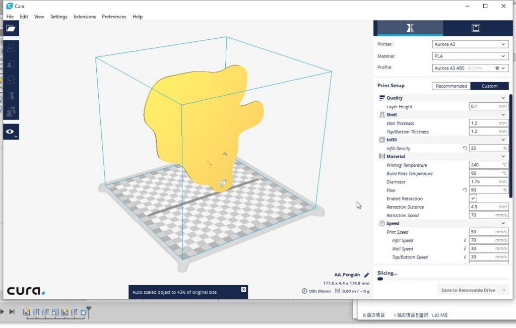This screenshot has width=516, height=328.
Task: Click the info icon beside Wall Speed
Action: click(465, 249)
